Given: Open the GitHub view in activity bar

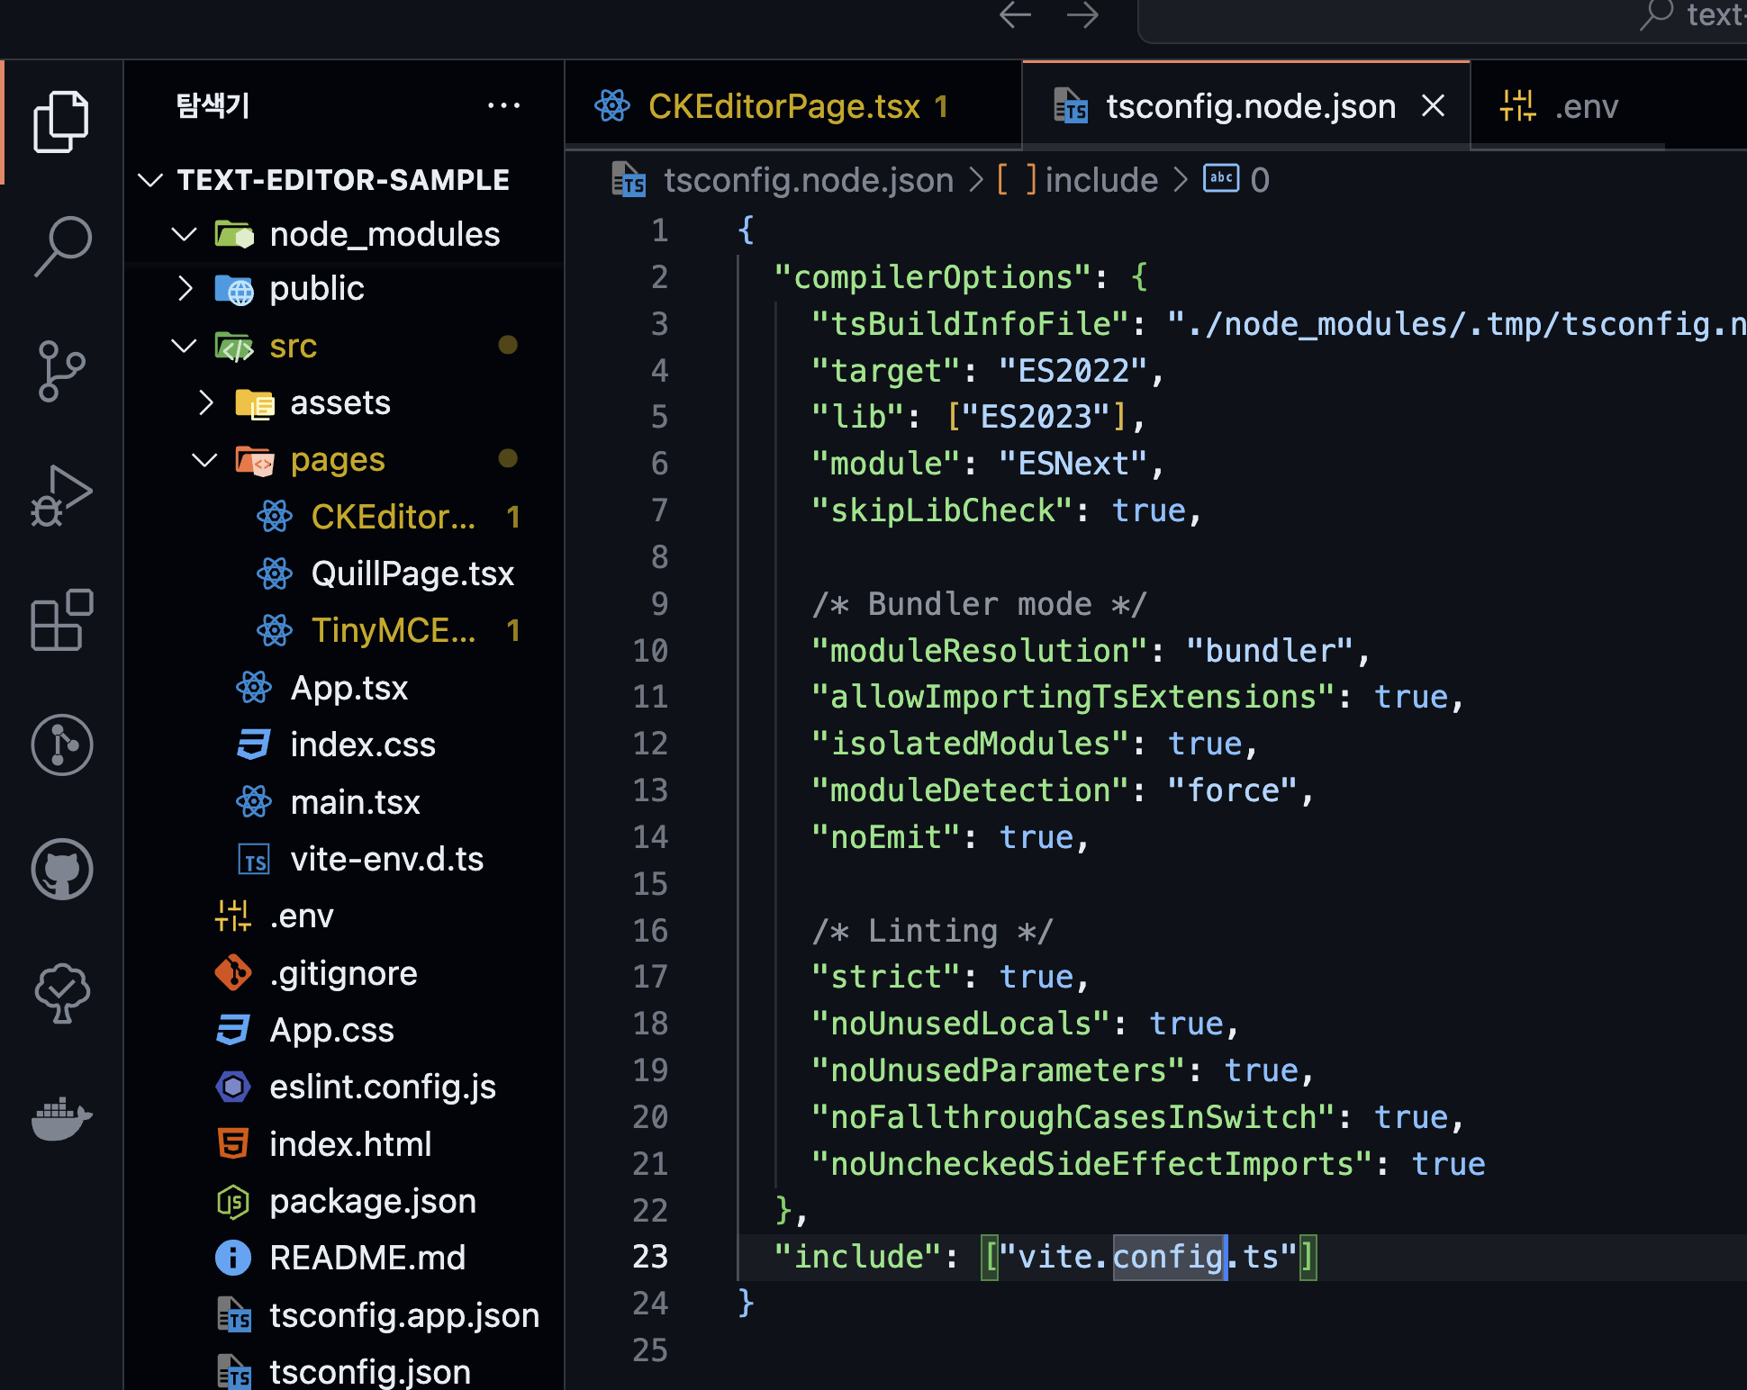Looking at the screenshot, I should pyautogui.click(x=61, y=870).
